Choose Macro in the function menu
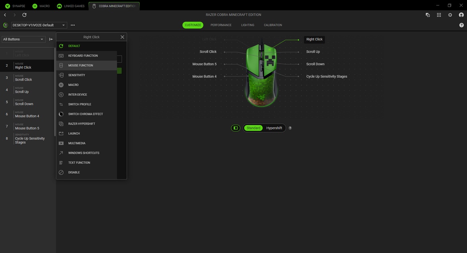467x253 pixels. click(86, 85)
